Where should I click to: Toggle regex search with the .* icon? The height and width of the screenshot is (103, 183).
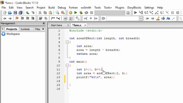click(173, 18)
